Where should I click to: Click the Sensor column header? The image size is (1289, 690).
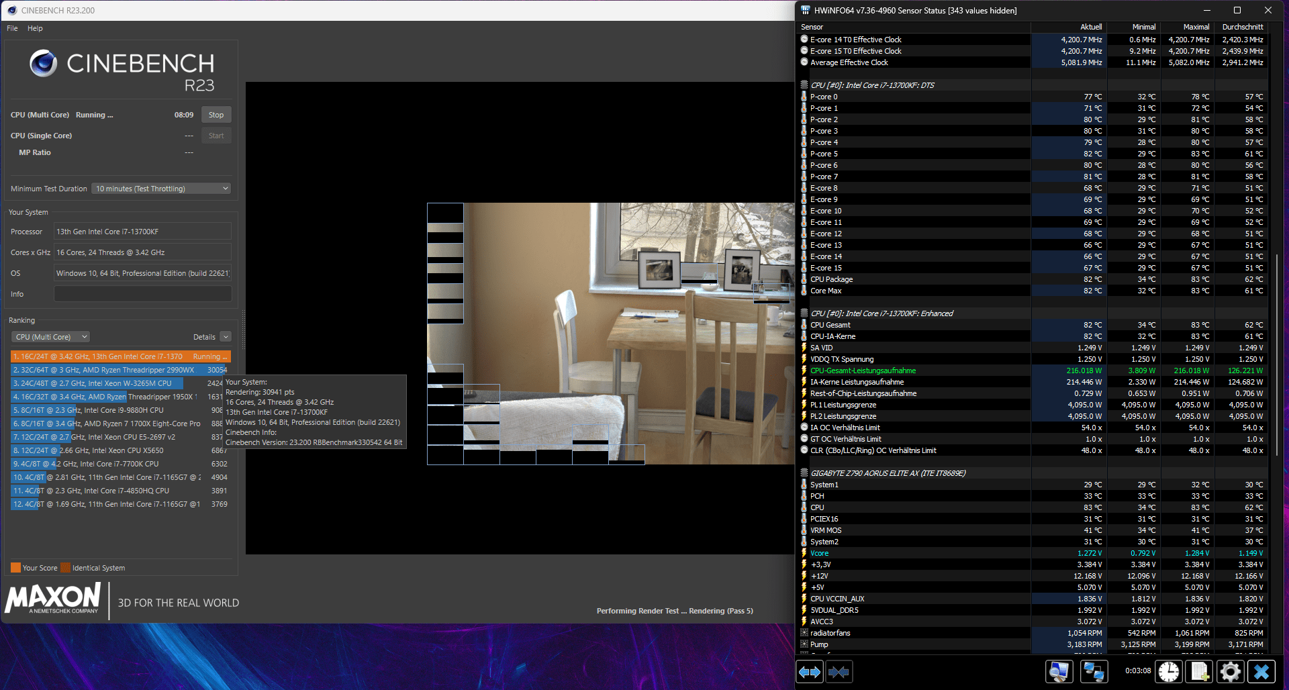click(x=914, y=27)
